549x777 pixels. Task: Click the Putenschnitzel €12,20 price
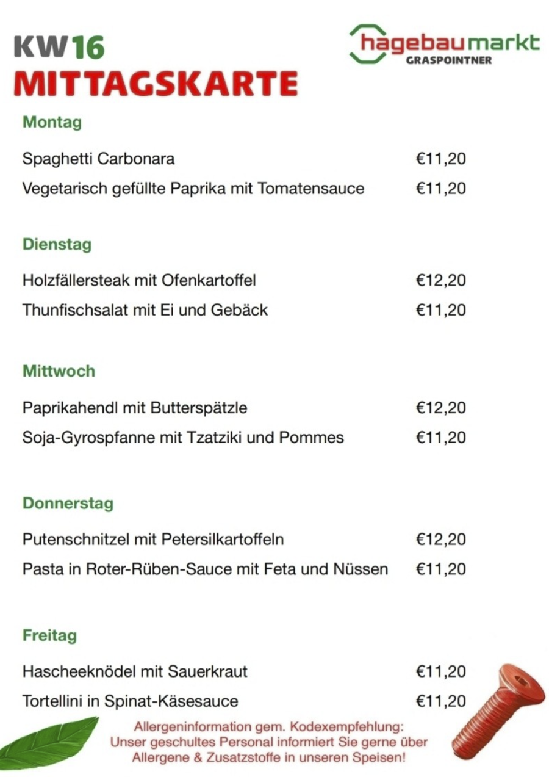click(440, 540)
